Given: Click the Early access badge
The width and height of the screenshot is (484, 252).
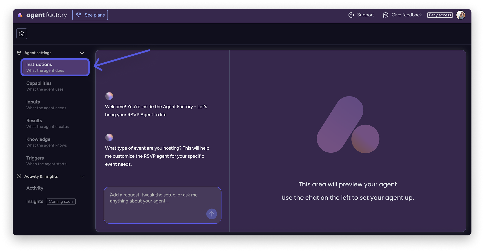Looking at the screenshot, I should click(x=440, y=15).
